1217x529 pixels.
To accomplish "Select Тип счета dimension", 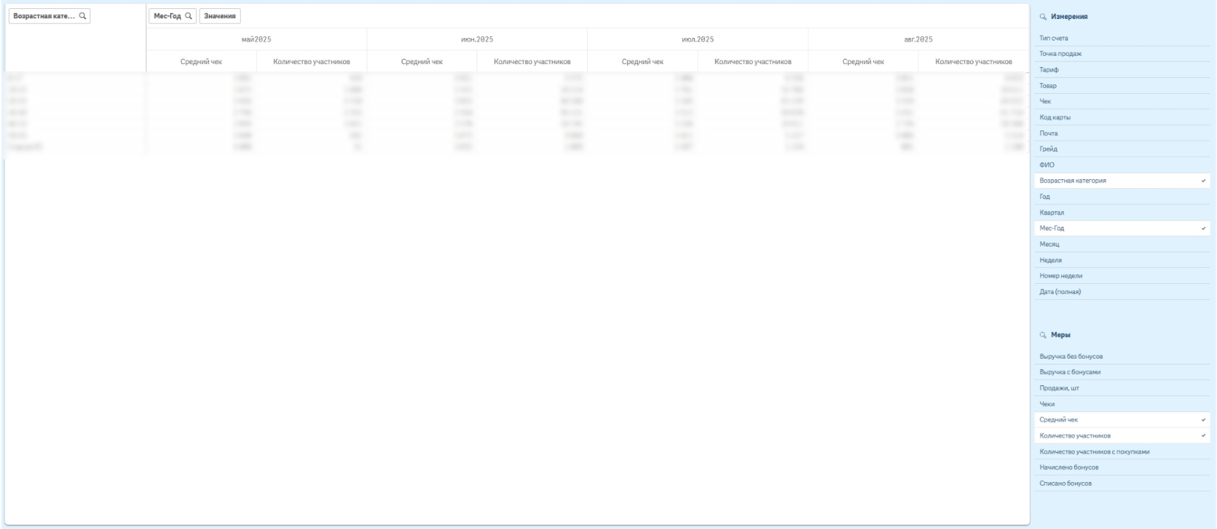I will pyautogui.click(x=1053, y=38).
